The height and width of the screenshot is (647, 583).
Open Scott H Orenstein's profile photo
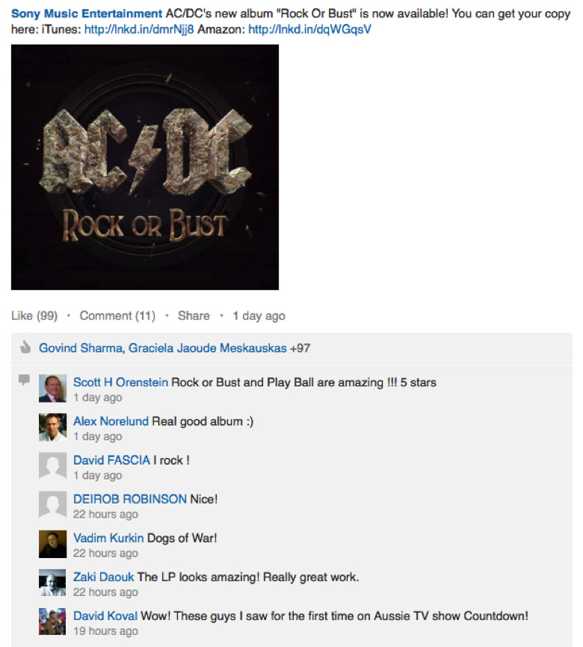52,388
